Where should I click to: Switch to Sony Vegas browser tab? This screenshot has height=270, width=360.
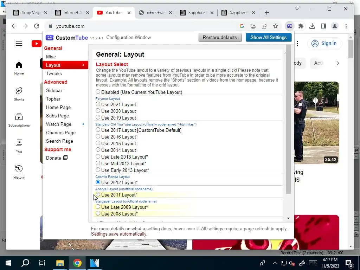(x=30, y=13)
